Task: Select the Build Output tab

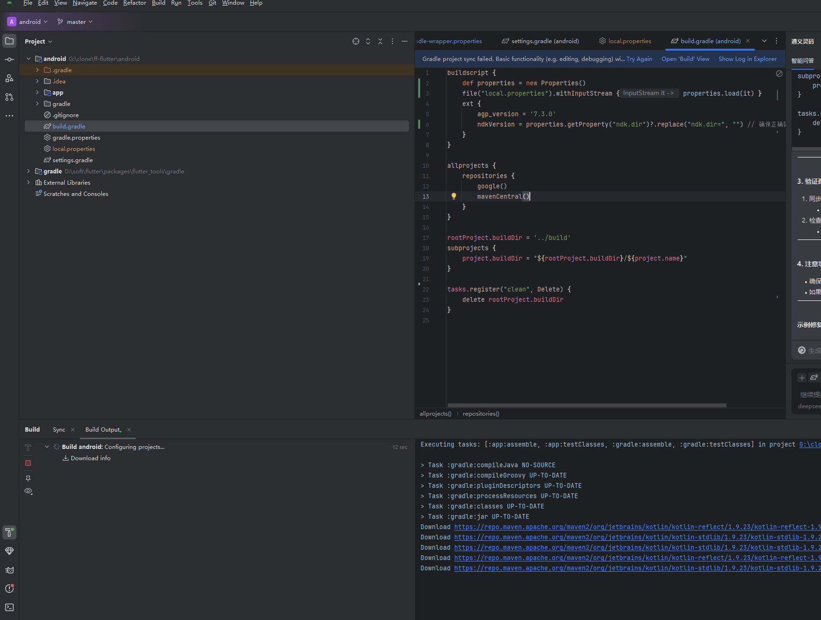Action: tap(103, 429)
